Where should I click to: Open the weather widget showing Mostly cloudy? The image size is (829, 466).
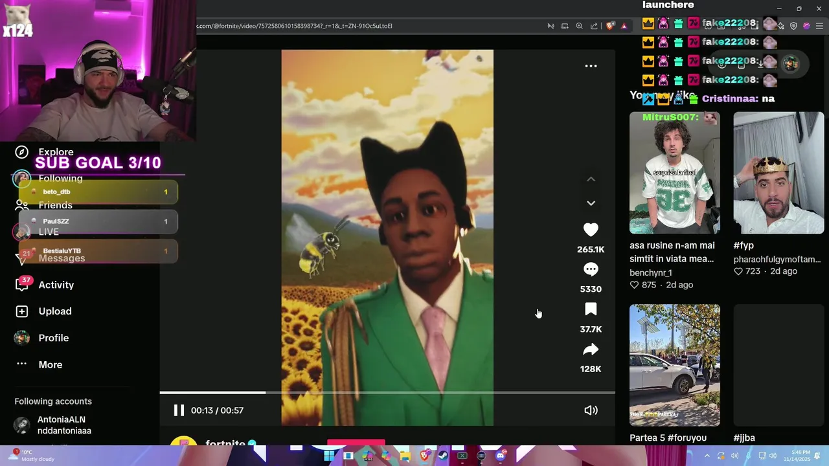30,456
